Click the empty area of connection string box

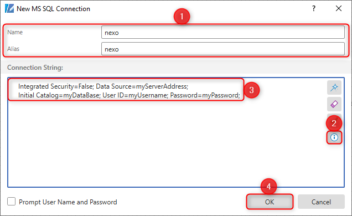point(166,143)
